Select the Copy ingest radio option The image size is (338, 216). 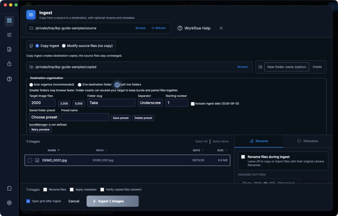pyautogui.click(x=37, y=46)
